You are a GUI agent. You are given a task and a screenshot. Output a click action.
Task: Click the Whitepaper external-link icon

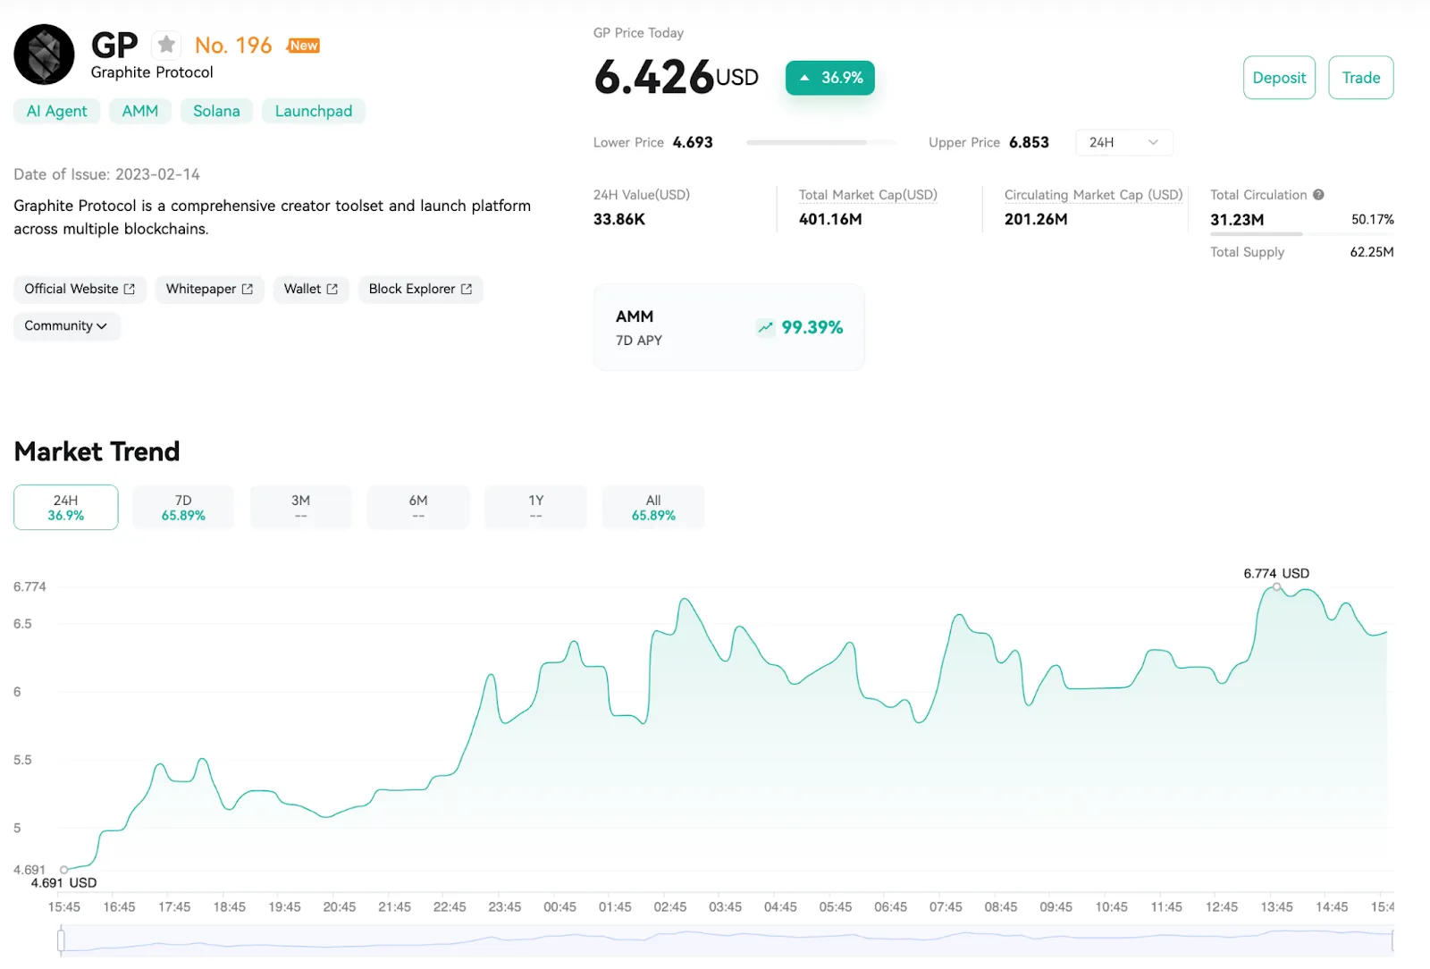[x=248, y=289]
